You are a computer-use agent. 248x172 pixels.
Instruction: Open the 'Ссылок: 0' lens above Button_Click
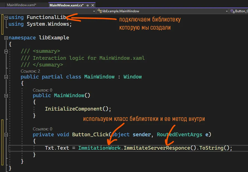[42, 129]
